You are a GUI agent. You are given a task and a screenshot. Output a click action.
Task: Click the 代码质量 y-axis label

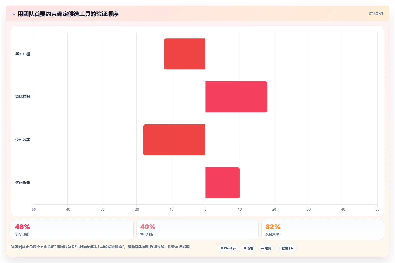pyautogui.click(x=23, y=183)
